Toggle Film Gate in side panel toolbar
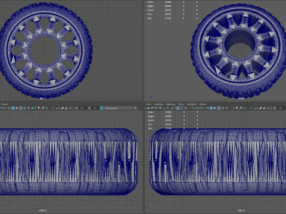 [x=182, y=108]
